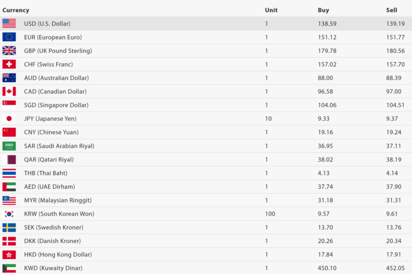The height and width of the screenshot is (274, 412).
Task: Select the CNY (Chinese Yuan) label
Action: pos(51,132)
